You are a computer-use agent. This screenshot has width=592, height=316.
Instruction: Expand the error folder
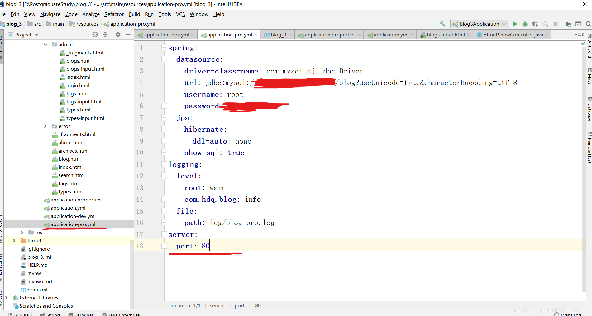[x=45, y=126]
